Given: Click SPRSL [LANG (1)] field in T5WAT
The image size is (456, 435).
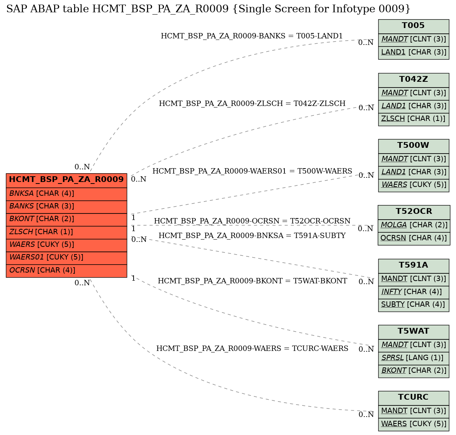Looking at the screenshot, I should tap(413, 359).
